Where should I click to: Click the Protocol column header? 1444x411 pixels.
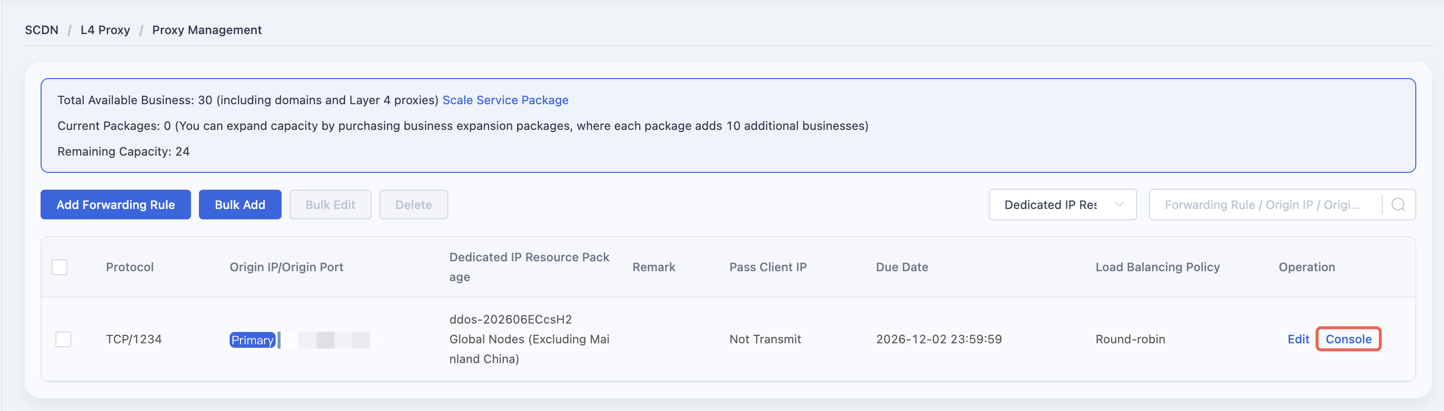(x=130, y=267)
